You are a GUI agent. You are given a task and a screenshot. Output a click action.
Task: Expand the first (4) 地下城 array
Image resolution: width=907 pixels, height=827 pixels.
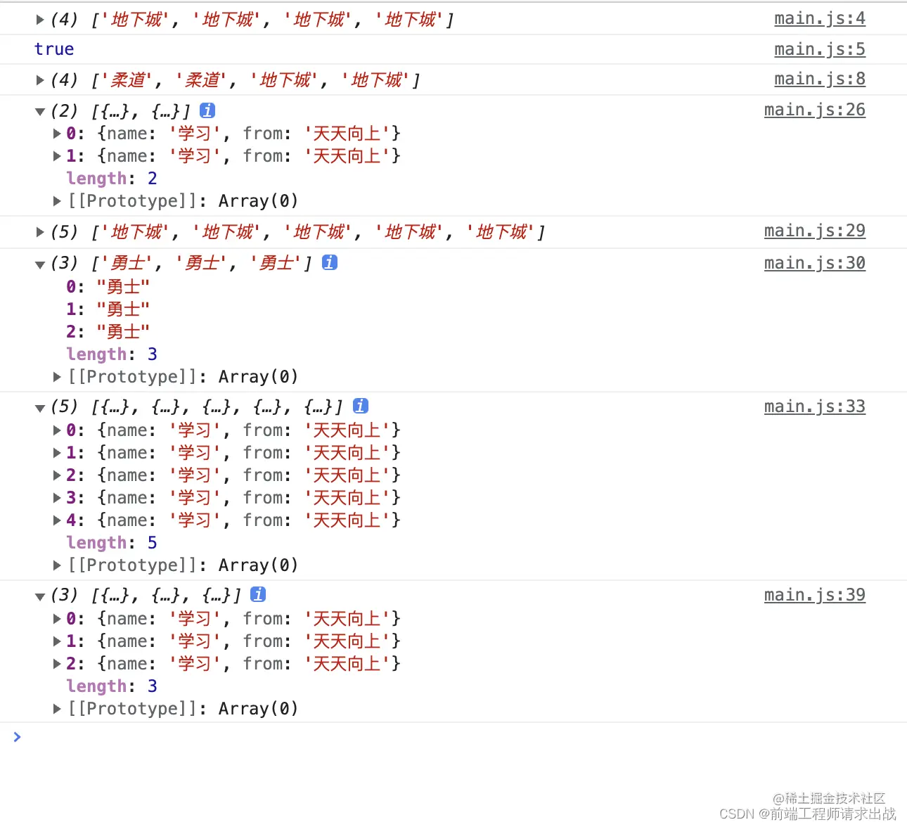pyautogui.click(x=40, y=20)
